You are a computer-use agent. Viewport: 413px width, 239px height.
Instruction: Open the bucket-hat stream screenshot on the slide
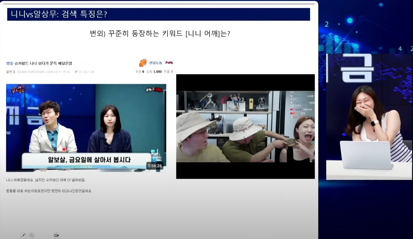click(245, 127)
